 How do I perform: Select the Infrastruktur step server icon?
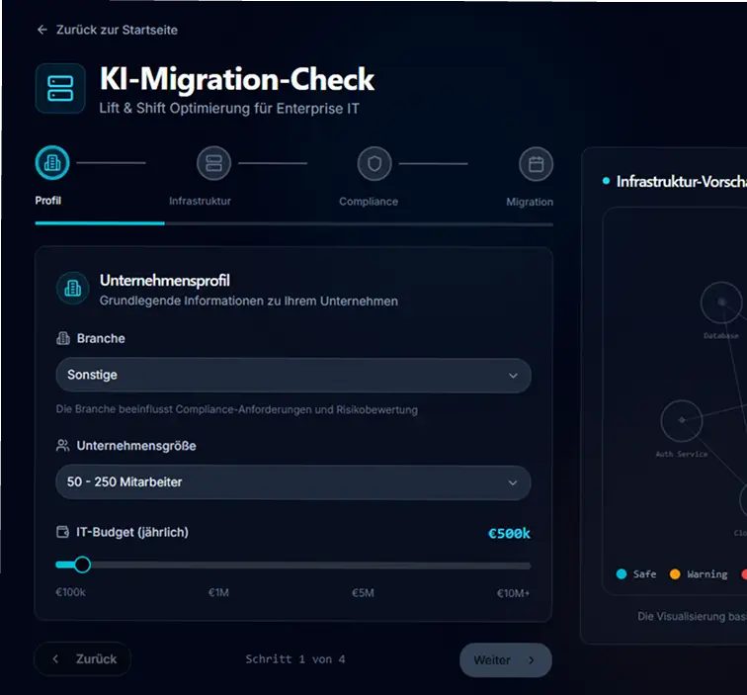tap(213, 163)
